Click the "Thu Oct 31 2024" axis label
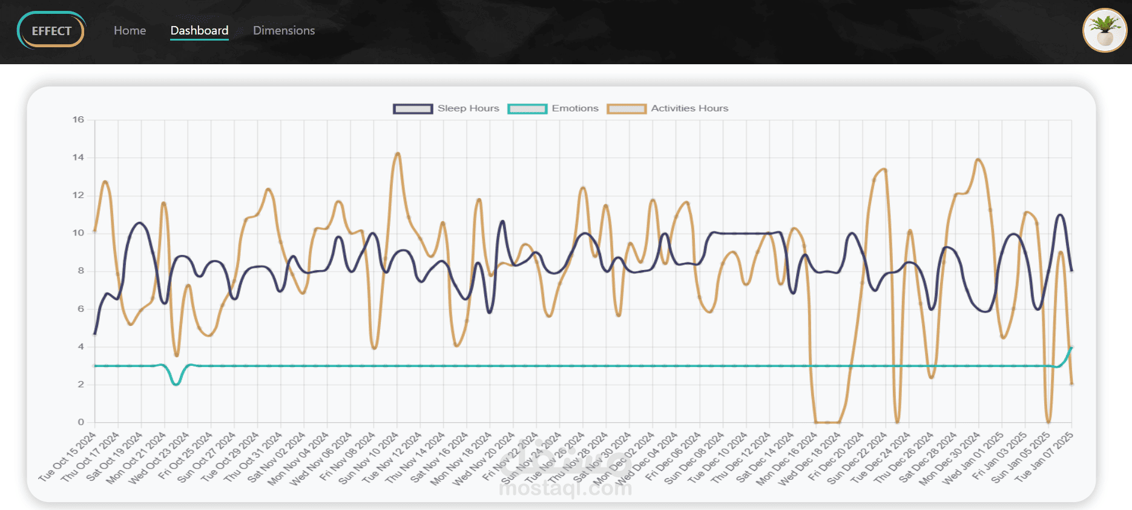Screen dimensions: 1132x510 [254, 456]
